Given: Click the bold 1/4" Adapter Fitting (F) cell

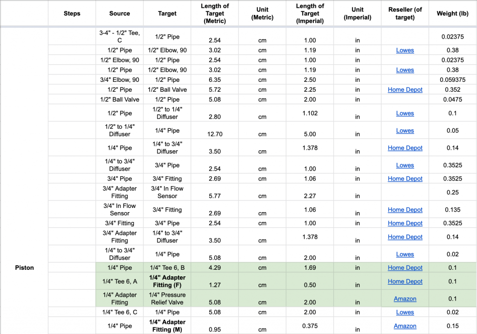Looking at the screenshot, I should click(167, 281).
